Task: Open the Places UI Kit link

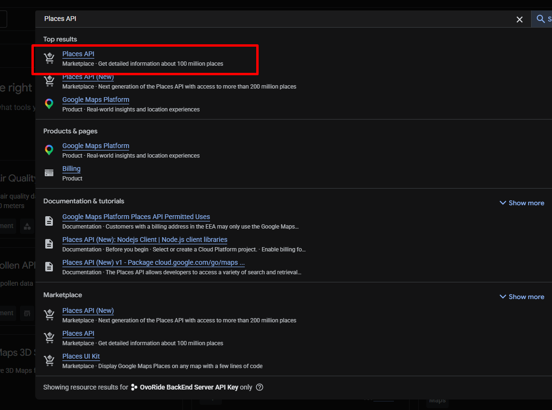Action: coord(81,356)
